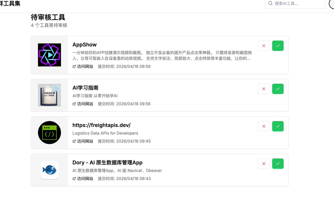Focus the 搜索AI工具 search field
Viewport: 334px width, 199px height.
(295, 4)
